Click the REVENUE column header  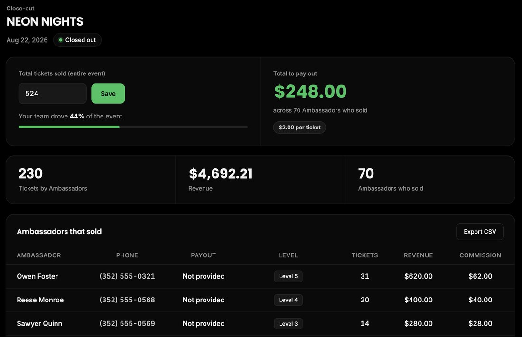tap(419, 255)
